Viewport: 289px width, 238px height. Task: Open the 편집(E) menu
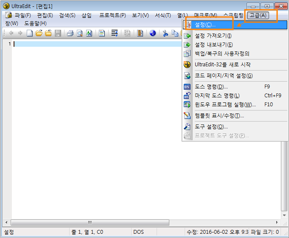tap(45, 15)
